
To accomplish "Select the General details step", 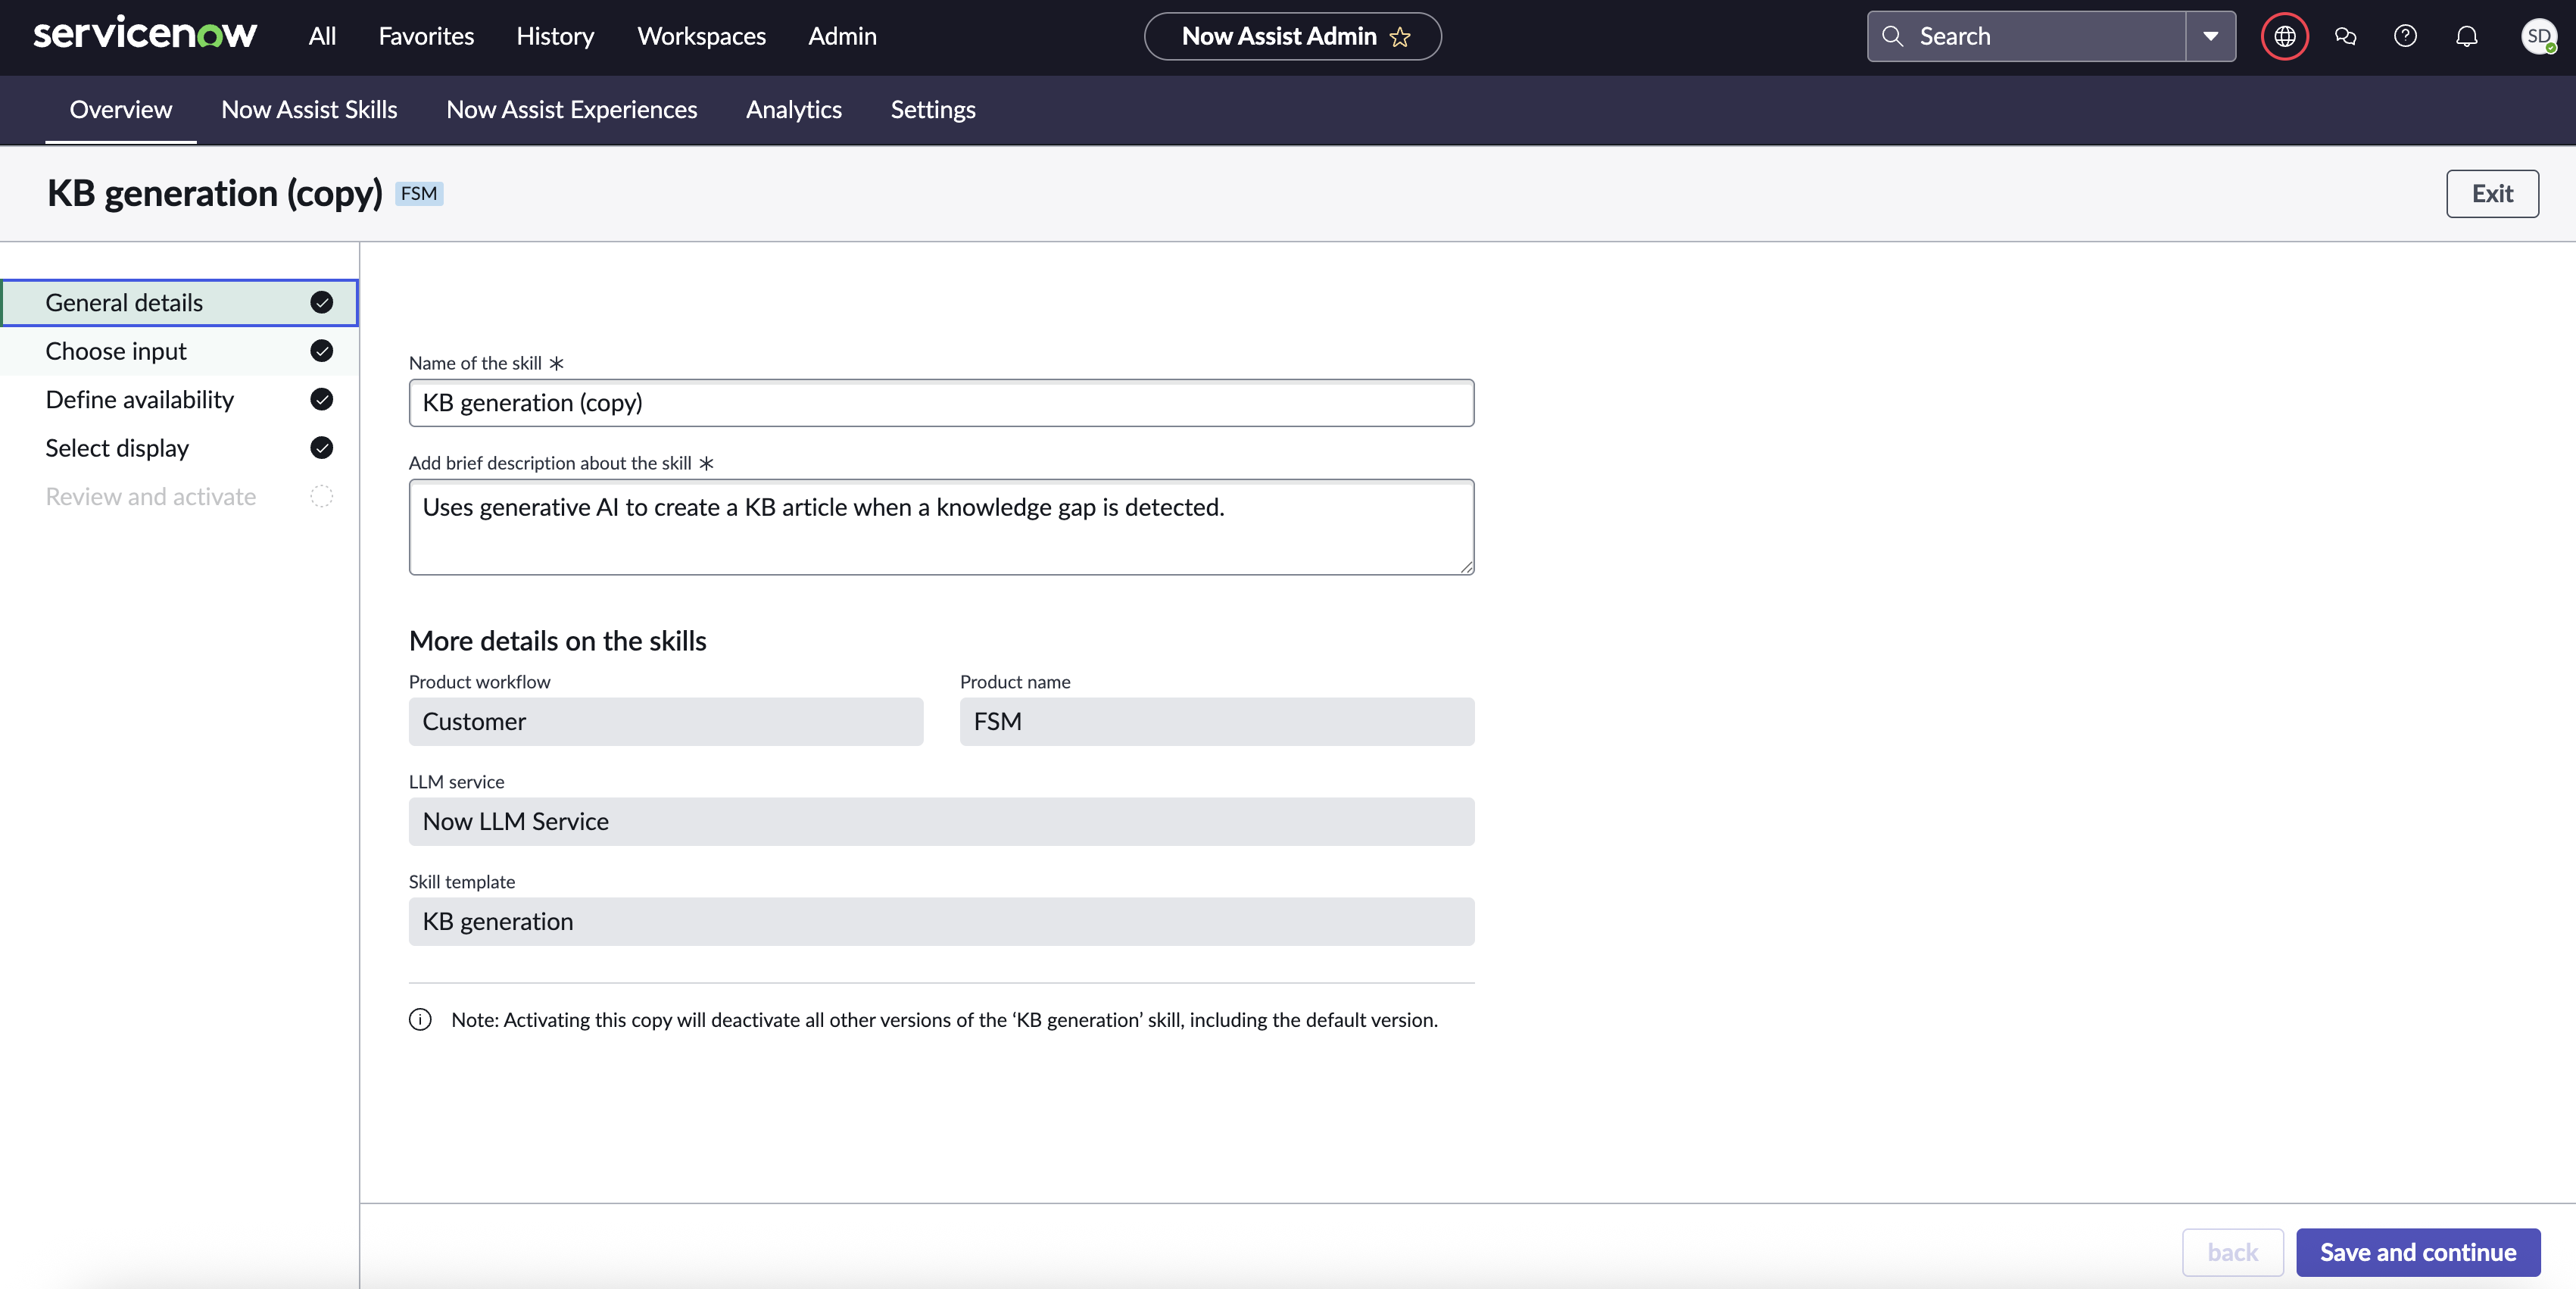I will (x=180, y=302).
